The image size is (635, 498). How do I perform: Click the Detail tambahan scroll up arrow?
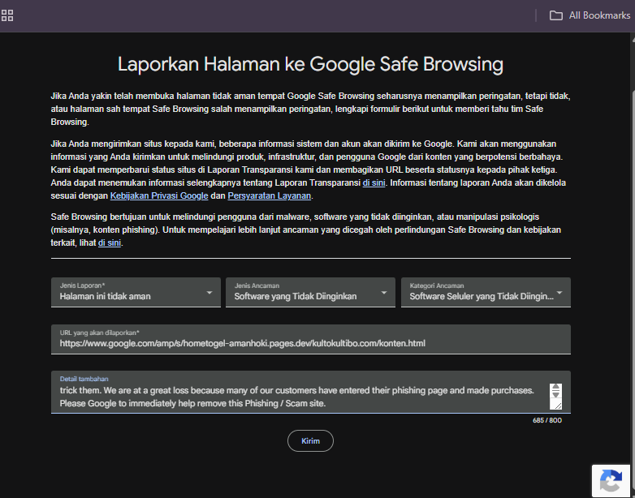pyautogui.click(x=555, y=387)
